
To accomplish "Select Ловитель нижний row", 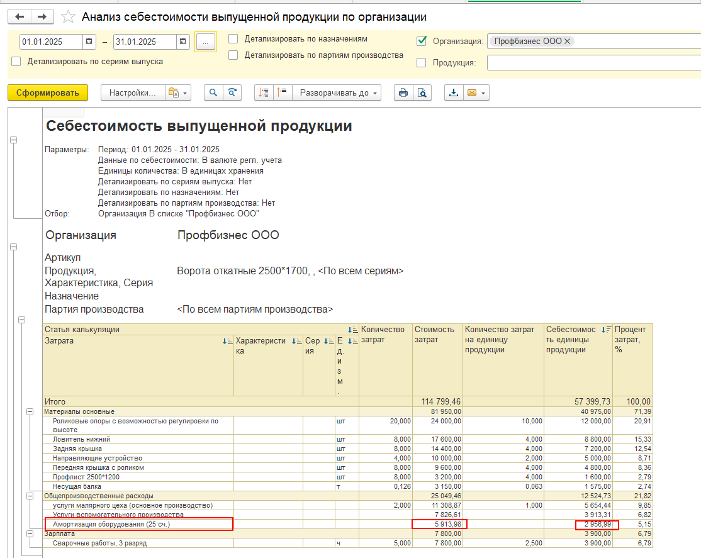I will pos(348,440).
